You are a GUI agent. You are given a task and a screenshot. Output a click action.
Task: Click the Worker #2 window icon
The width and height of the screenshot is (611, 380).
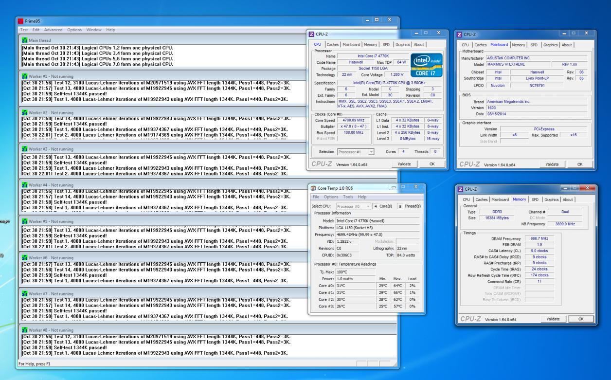(24, 112)
